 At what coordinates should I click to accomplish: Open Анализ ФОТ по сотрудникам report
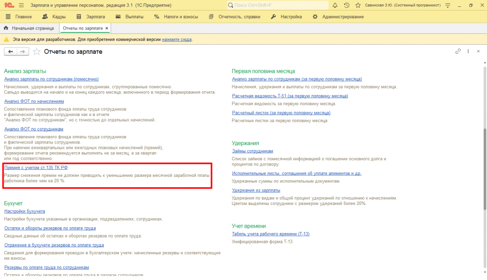coord(34,129)
